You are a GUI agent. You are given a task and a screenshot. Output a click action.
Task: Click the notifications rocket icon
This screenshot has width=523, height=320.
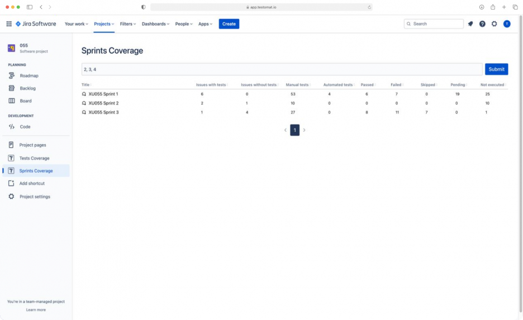470,24
